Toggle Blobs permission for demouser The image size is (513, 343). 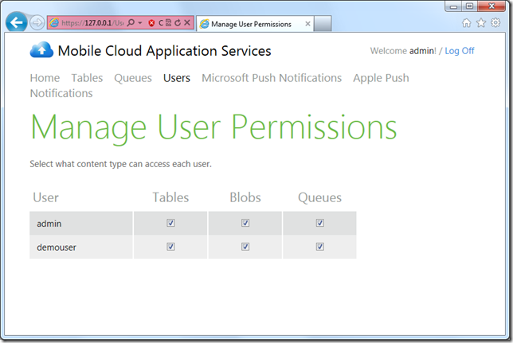click(x=245, y=247)
